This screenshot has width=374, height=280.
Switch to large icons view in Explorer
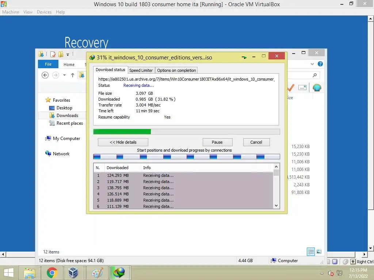pyautogui.click(x=319, y=252)
